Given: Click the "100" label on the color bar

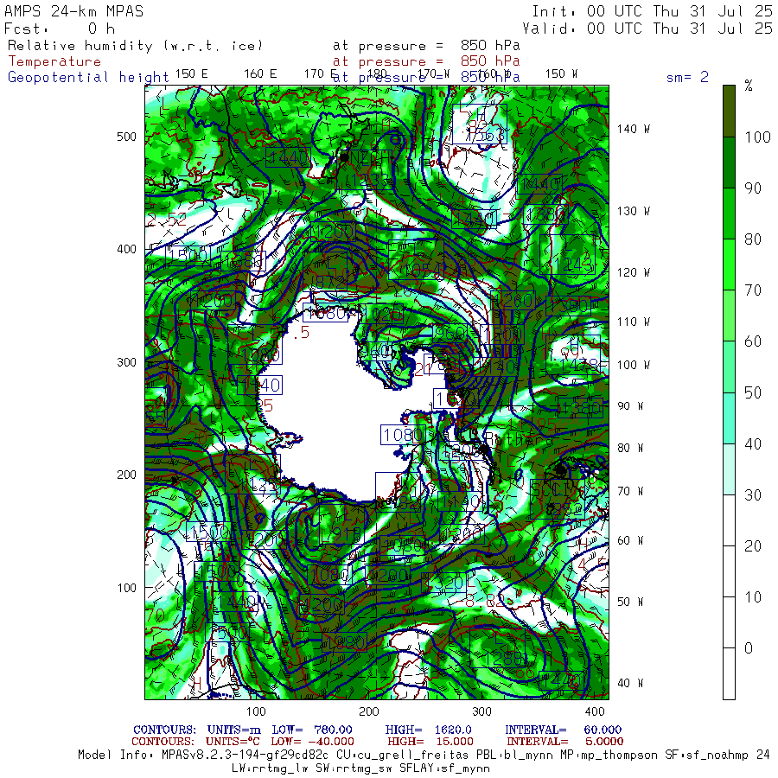Looking at the screenshot, I should [x=757, y=137].
